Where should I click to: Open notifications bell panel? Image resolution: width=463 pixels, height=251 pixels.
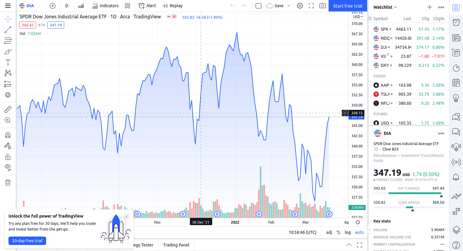[x=456, y=177]
